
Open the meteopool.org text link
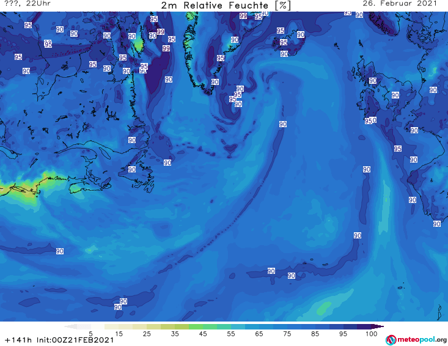pyautogui.click(x=422, y=340)
